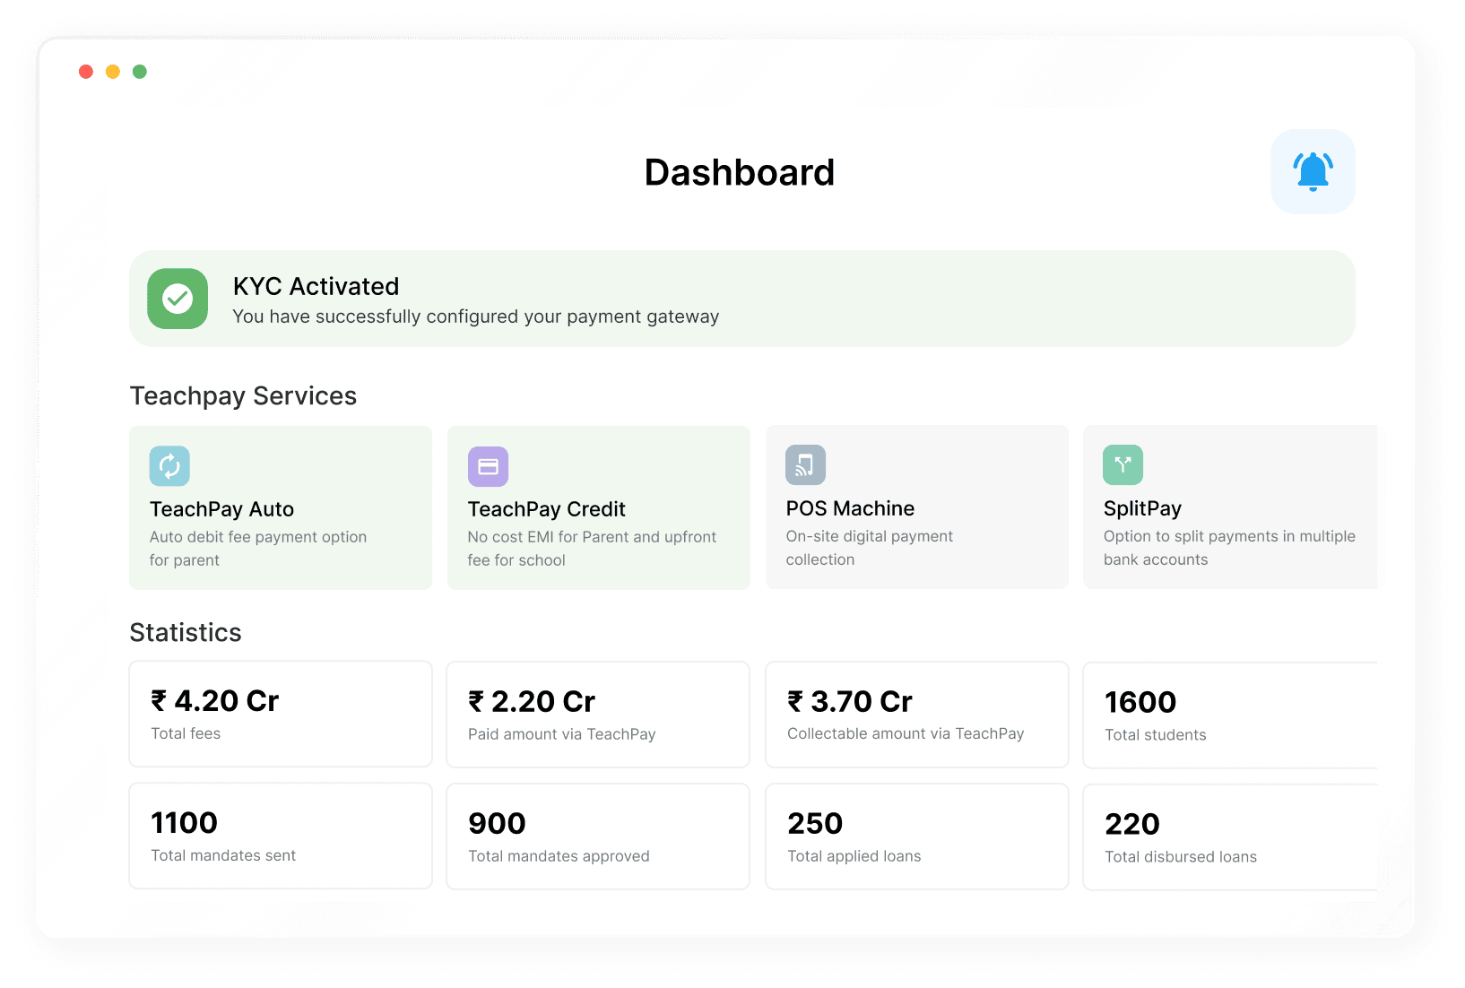
Task: Click the red window close dot
Action: [86, 72]
